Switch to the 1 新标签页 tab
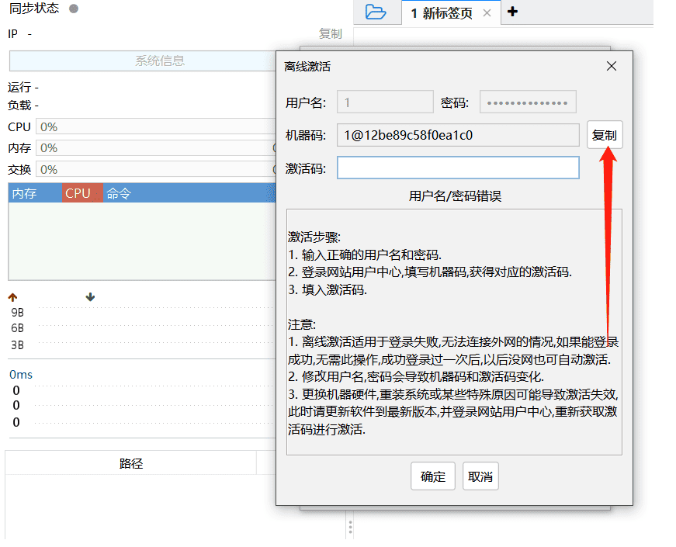Screen dimensions: 676x547 coord(441,13)
